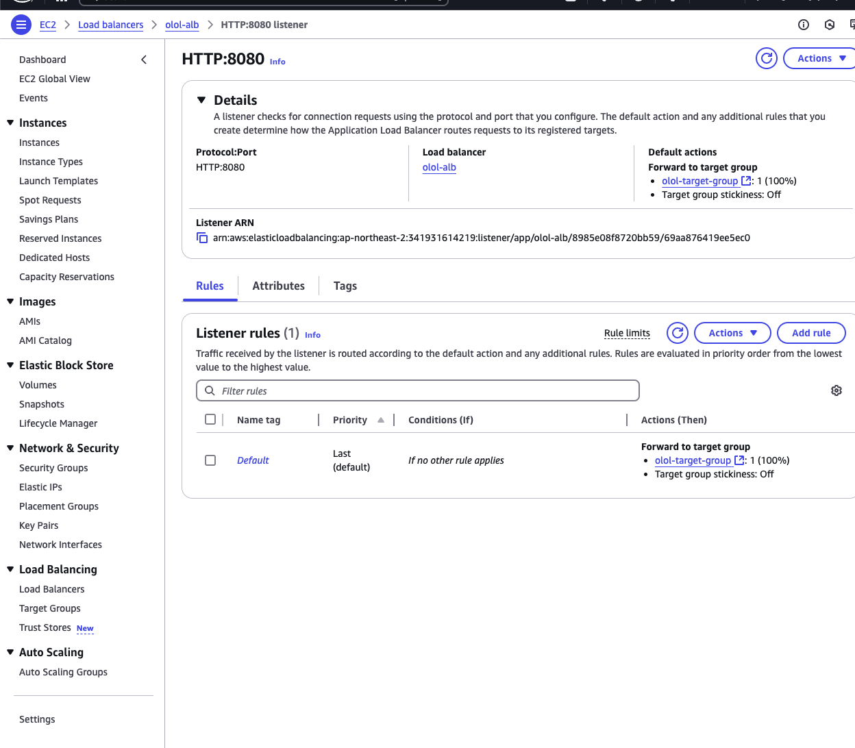Image resolution: width=855 pixels, height=748 pixels.
Task: Open Key Pairs in sidebar
Action: [x=38, y=525]
